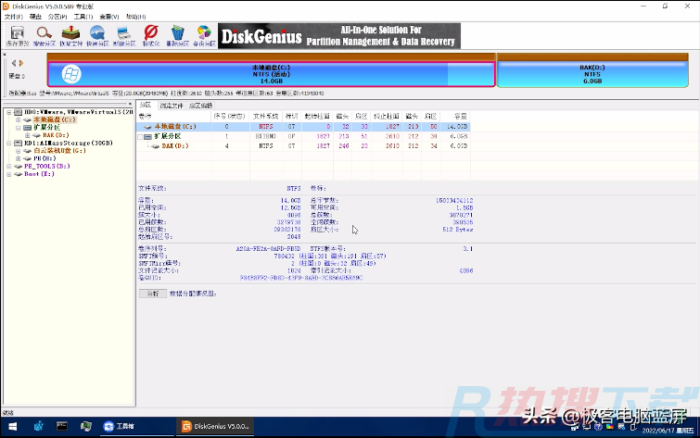Click the EXTEND cell in the 扩展分区 row
Screen dimensions: 700x438
click(265, 136)
